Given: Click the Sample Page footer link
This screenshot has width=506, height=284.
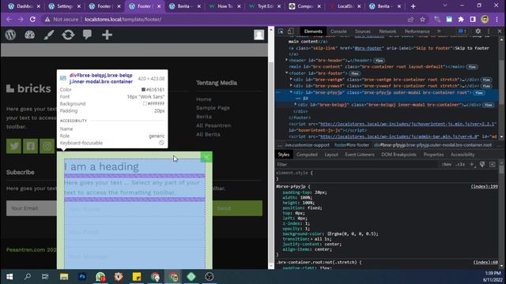Looking at the screenshot, I should tap(213, 108).
